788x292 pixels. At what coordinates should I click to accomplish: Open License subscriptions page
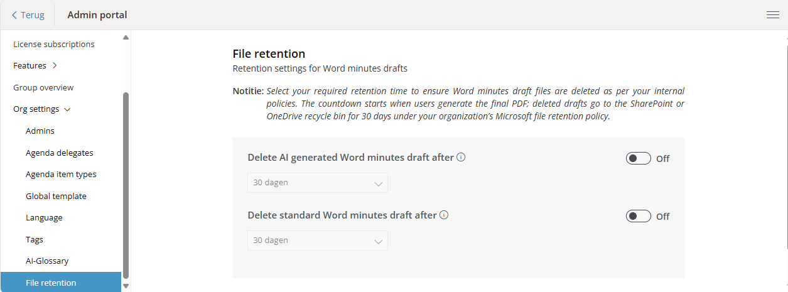pos(54,44)
